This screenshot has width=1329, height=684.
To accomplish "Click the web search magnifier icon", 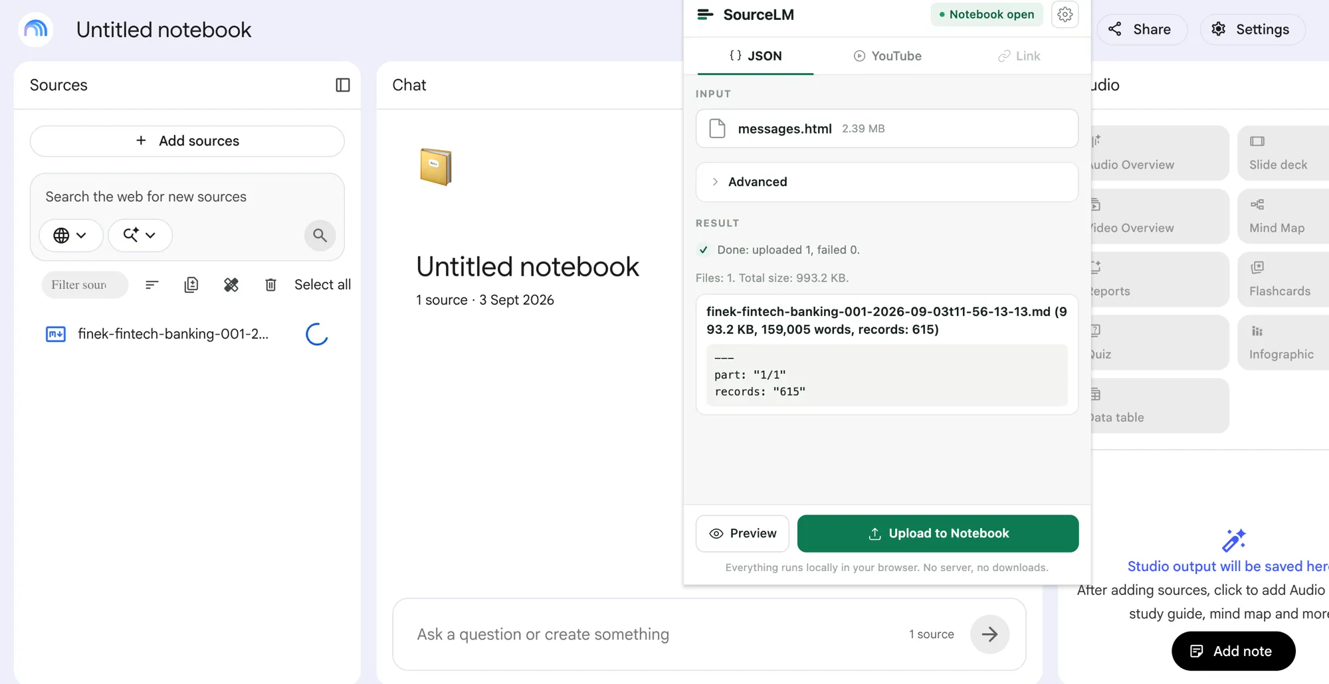I will 320,235.
